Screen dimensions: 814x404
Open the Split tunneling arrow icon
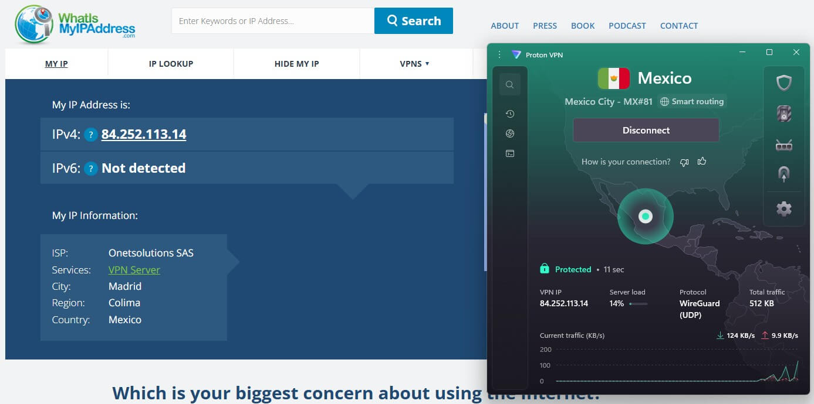(x=784, y=174)
